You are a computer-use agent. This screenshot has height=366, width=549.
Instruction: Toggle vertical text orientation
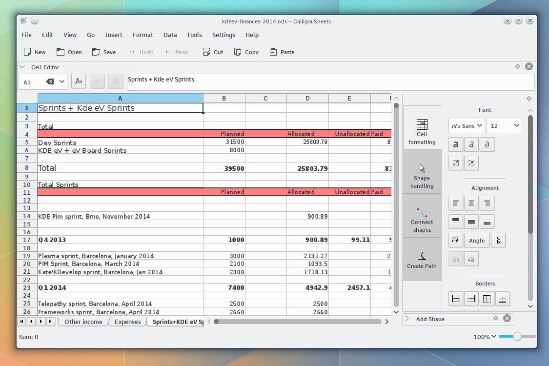tap(498, 240)
